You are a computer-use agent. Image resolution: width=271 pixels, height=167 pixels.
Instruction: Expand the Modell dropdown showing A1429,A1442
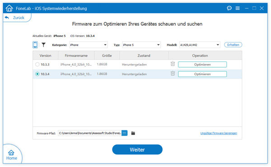pyautogui.click(x=200, y=45)
